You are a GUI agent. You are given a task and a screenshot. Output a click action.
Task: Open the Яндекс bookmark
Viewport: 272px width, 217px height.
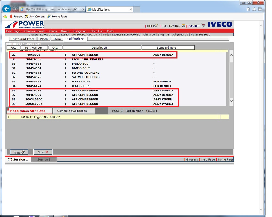click(16, 17)
